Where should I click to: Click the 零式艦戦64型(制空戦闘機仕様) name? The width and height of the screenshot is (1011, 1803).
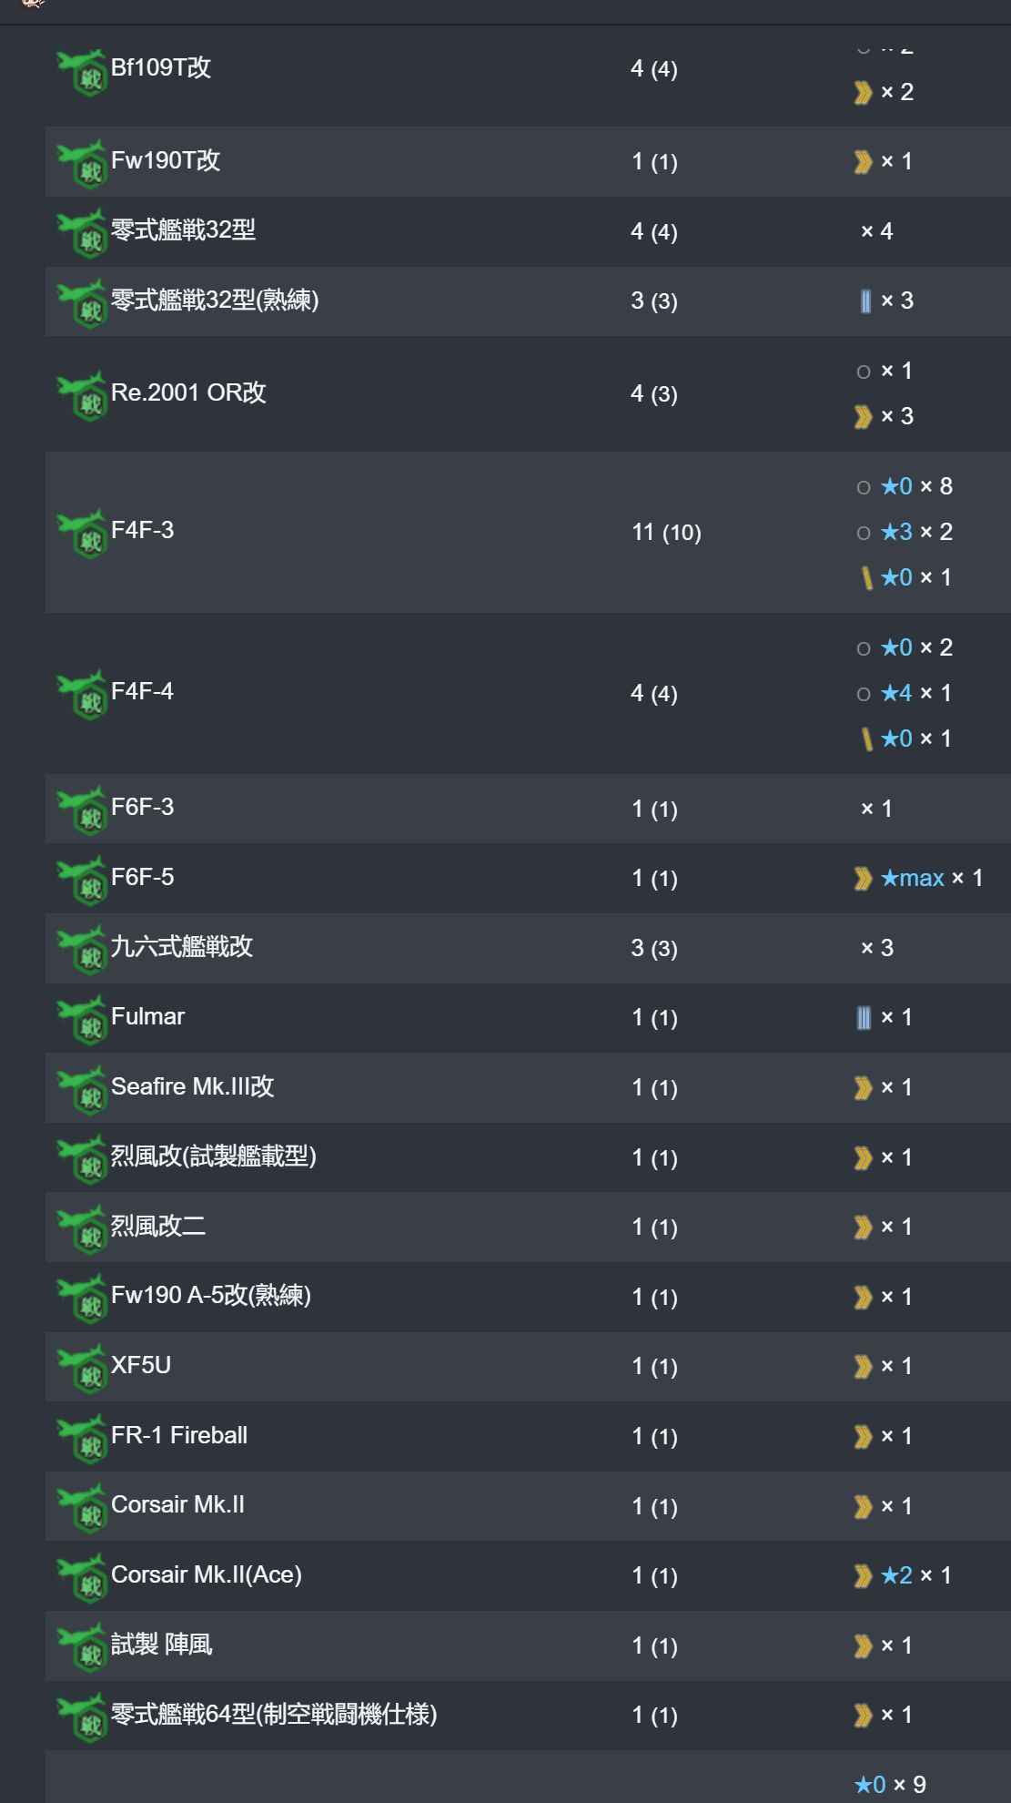pyautogui.click(x=274, y=1714)
